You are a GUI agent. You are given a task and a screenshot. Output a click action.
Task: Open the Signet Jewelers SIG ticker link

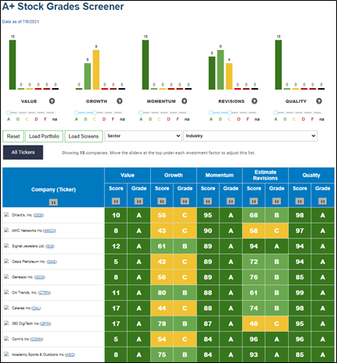click(x=50, y=246)
